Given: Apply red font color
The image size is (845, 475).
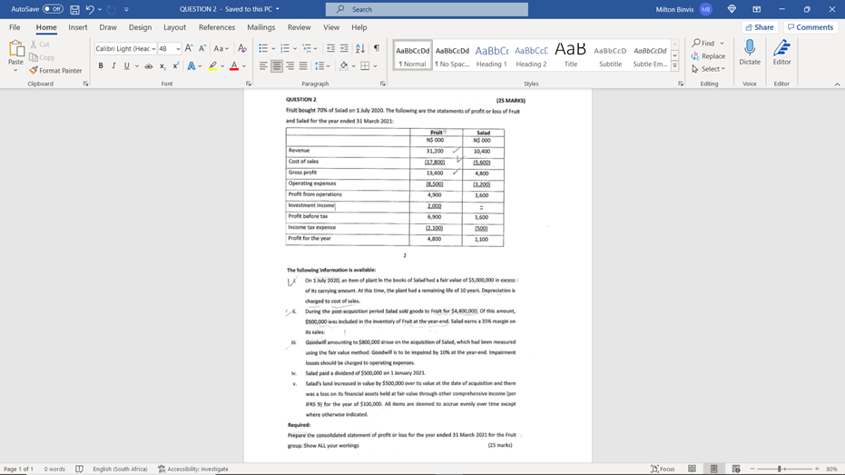Looking at the screenshot, I should click(234, 65).
